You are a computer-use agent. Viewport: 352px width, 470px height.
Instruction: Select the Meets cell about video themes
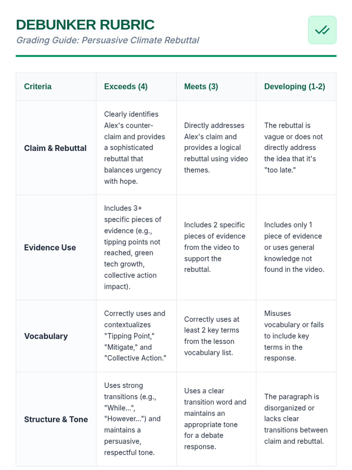tap(216, 148)
